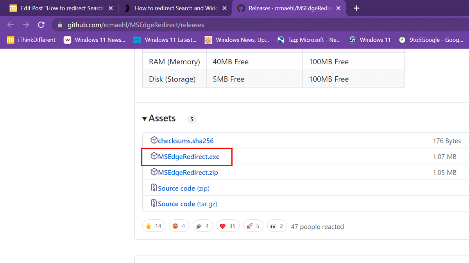The image size is (469, 263).
Task: Click the padlock site info icon
Action: point(60,25)
